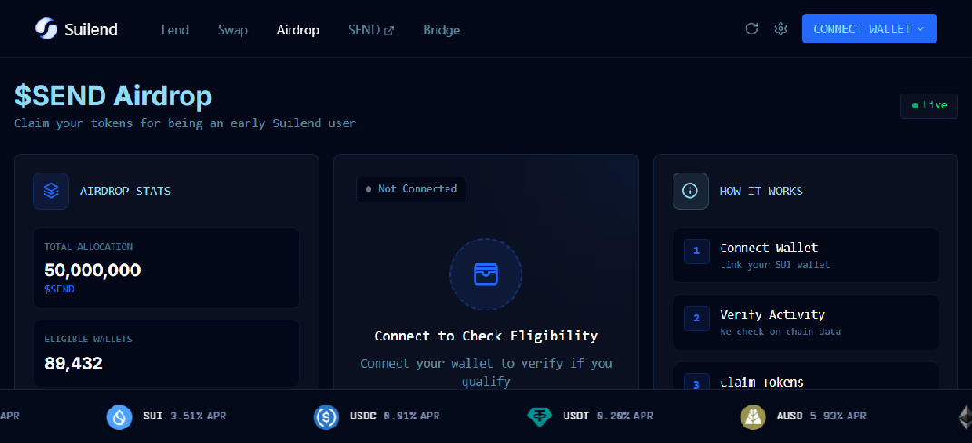This screenshot has height=443, width=972.
Task: Select step 1 Connect Wallet
Action: [x=806, y=255]
